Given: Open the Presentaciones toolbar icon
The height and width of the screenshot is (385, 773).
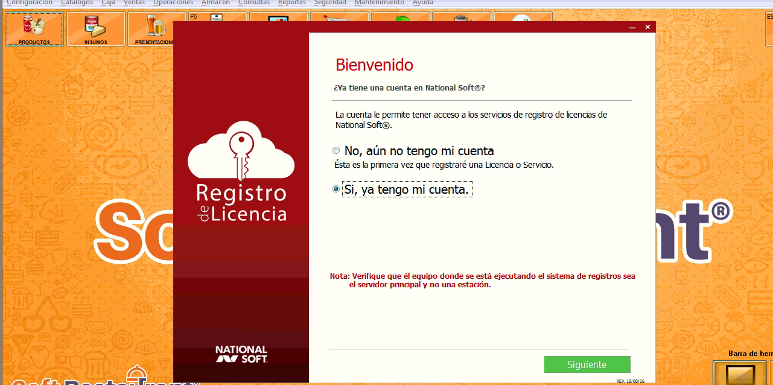Looking at the screenshot, I should click(150, 29).
